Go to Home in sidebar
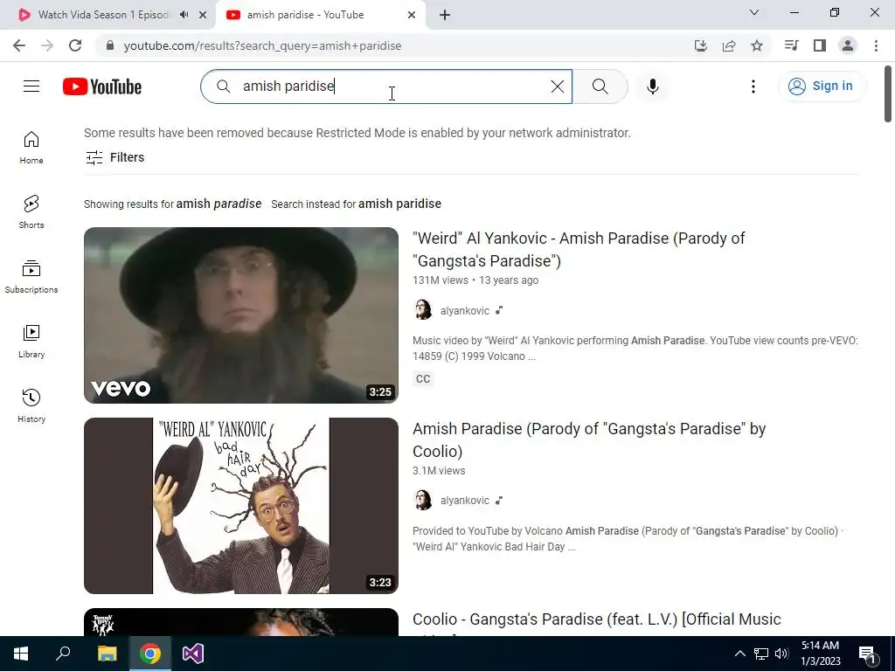 pyautogui.click(x=31, y=148)
